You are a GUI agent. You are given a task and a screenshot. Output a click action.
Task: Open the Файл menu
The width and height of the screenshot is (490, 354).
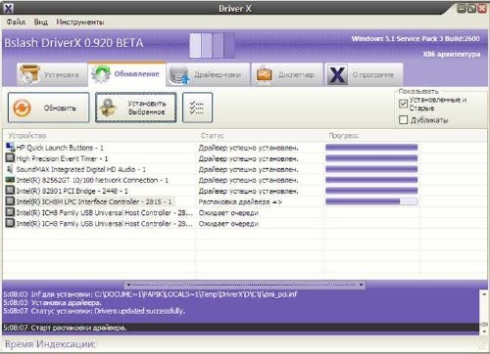click(x=16, y=22)
